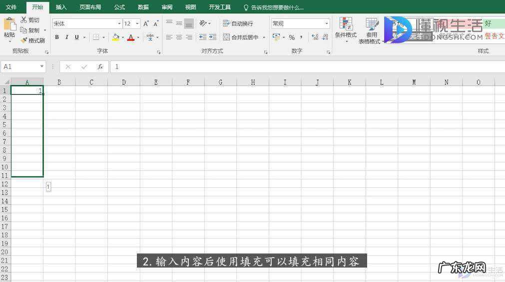The height and width of the screenshot is (282, 505).
Task: Expand the Number group dialog launcher
Action: (x=328, y=52)
